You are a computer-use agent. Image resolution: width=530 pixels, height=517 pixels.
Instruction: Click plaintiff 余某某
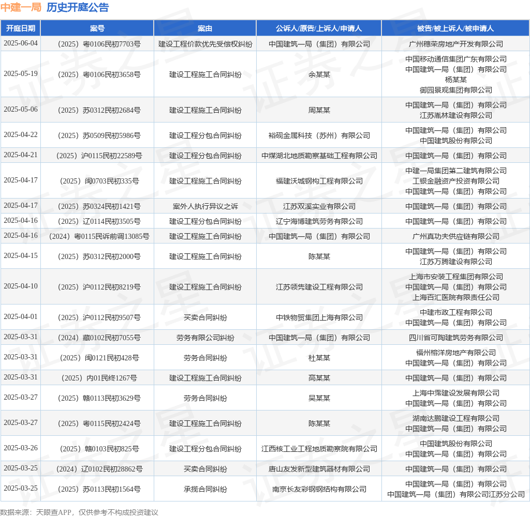319,74
